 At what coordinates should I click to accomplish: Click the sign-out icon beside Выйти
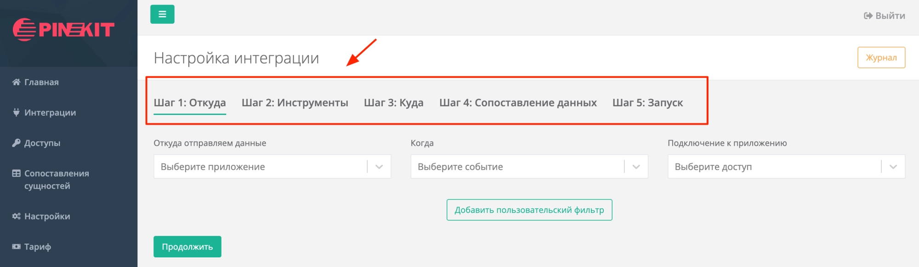(x=868, y=16)
